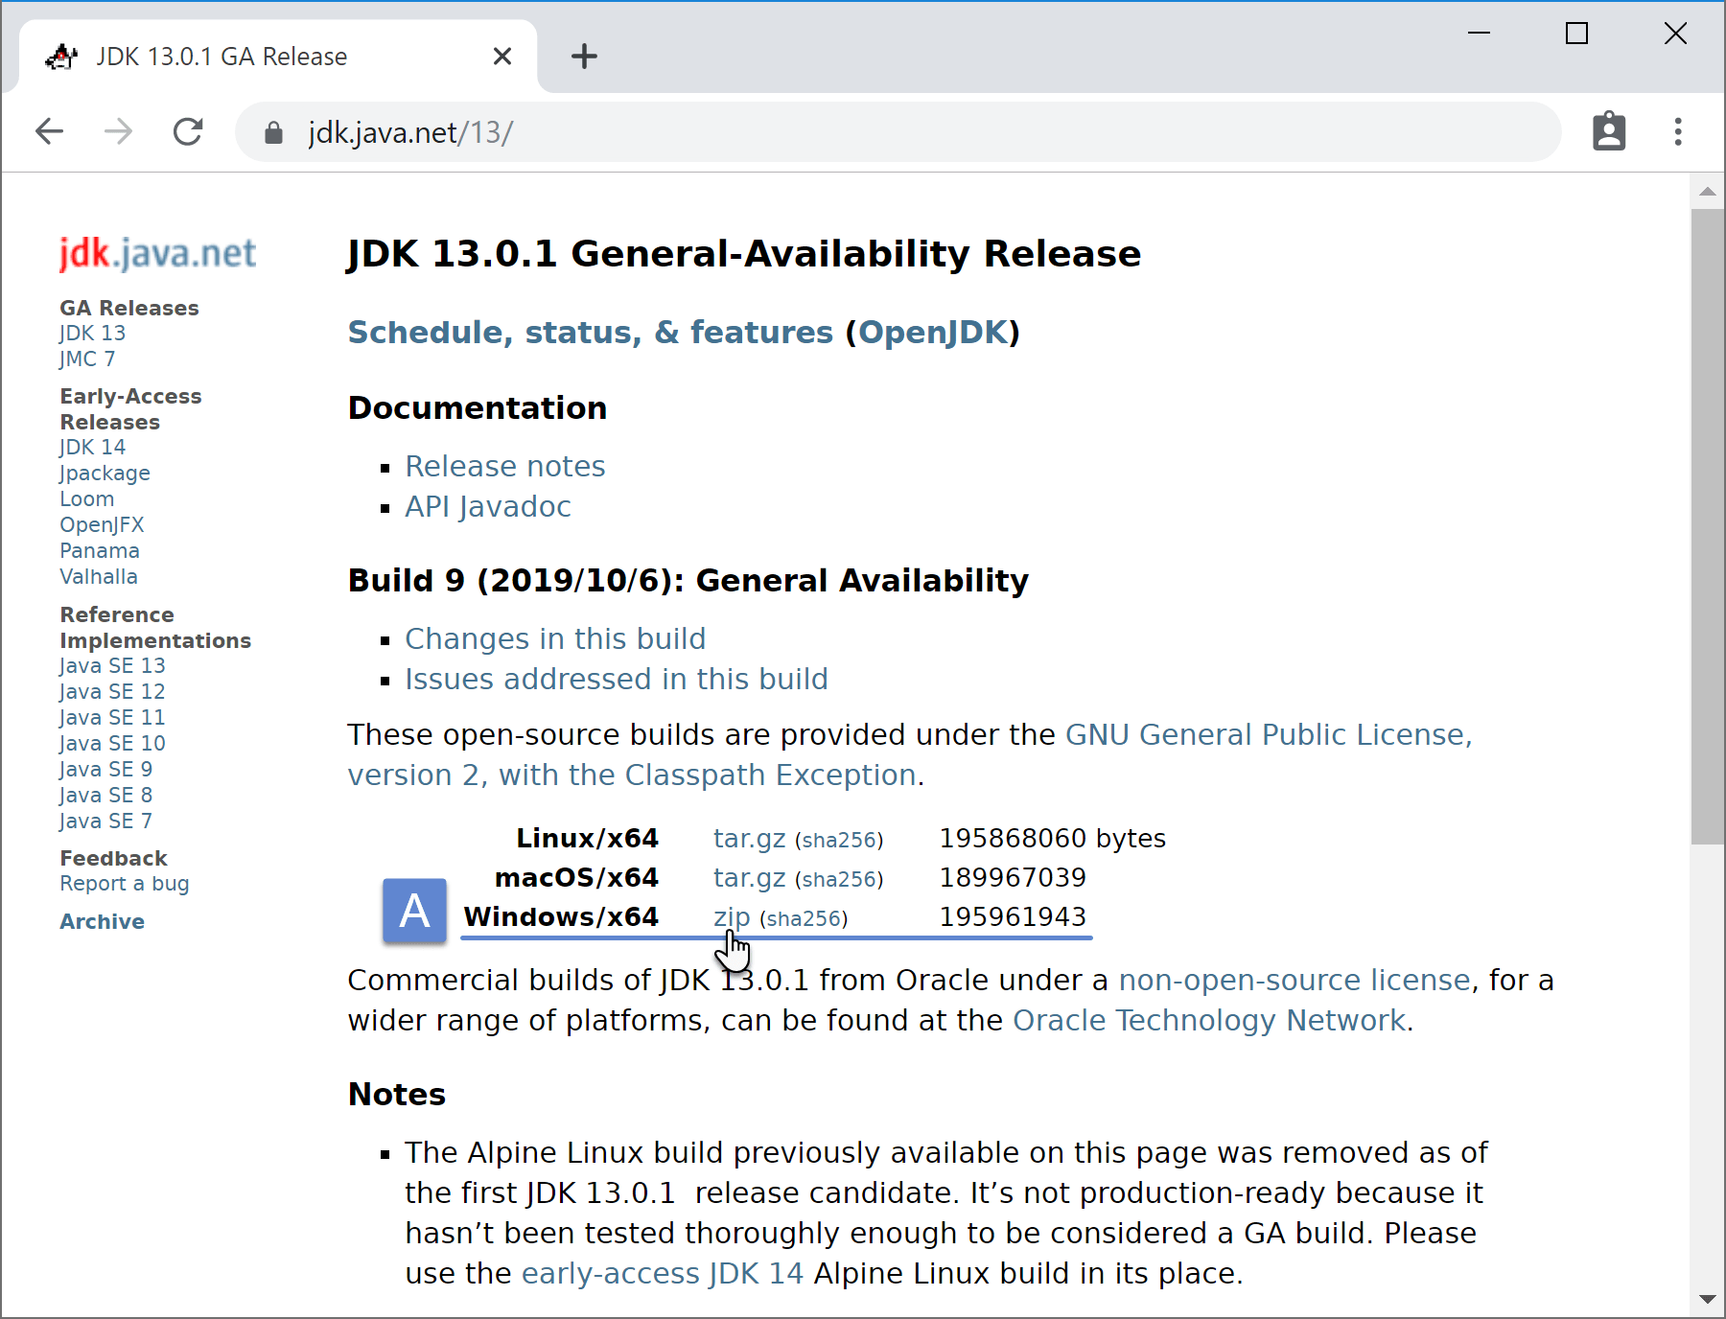Click the scrollbar up arrow
The height and width of the screenshot is (1319, 1726).
[1707, 192]
